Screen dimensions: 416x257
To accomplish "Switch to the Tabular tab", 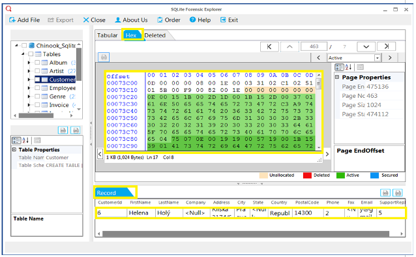I will point(107,35).
